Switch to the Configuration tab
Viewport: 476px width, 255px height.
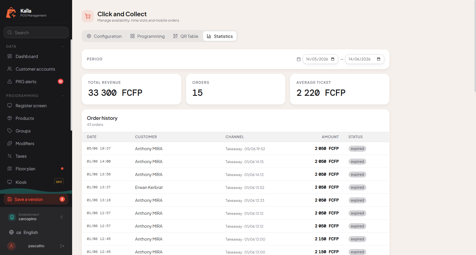point(104,36)
